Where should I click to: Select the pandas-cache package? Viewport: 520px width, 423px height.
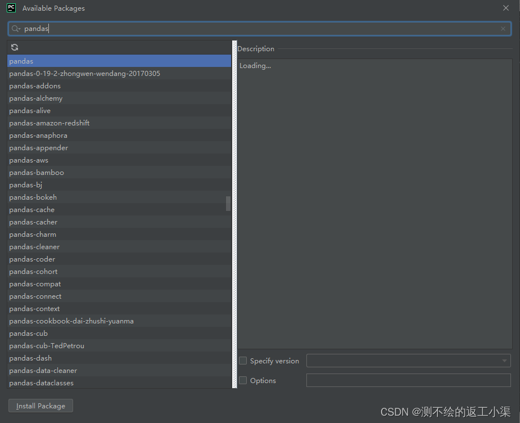[x=119, y=210]
